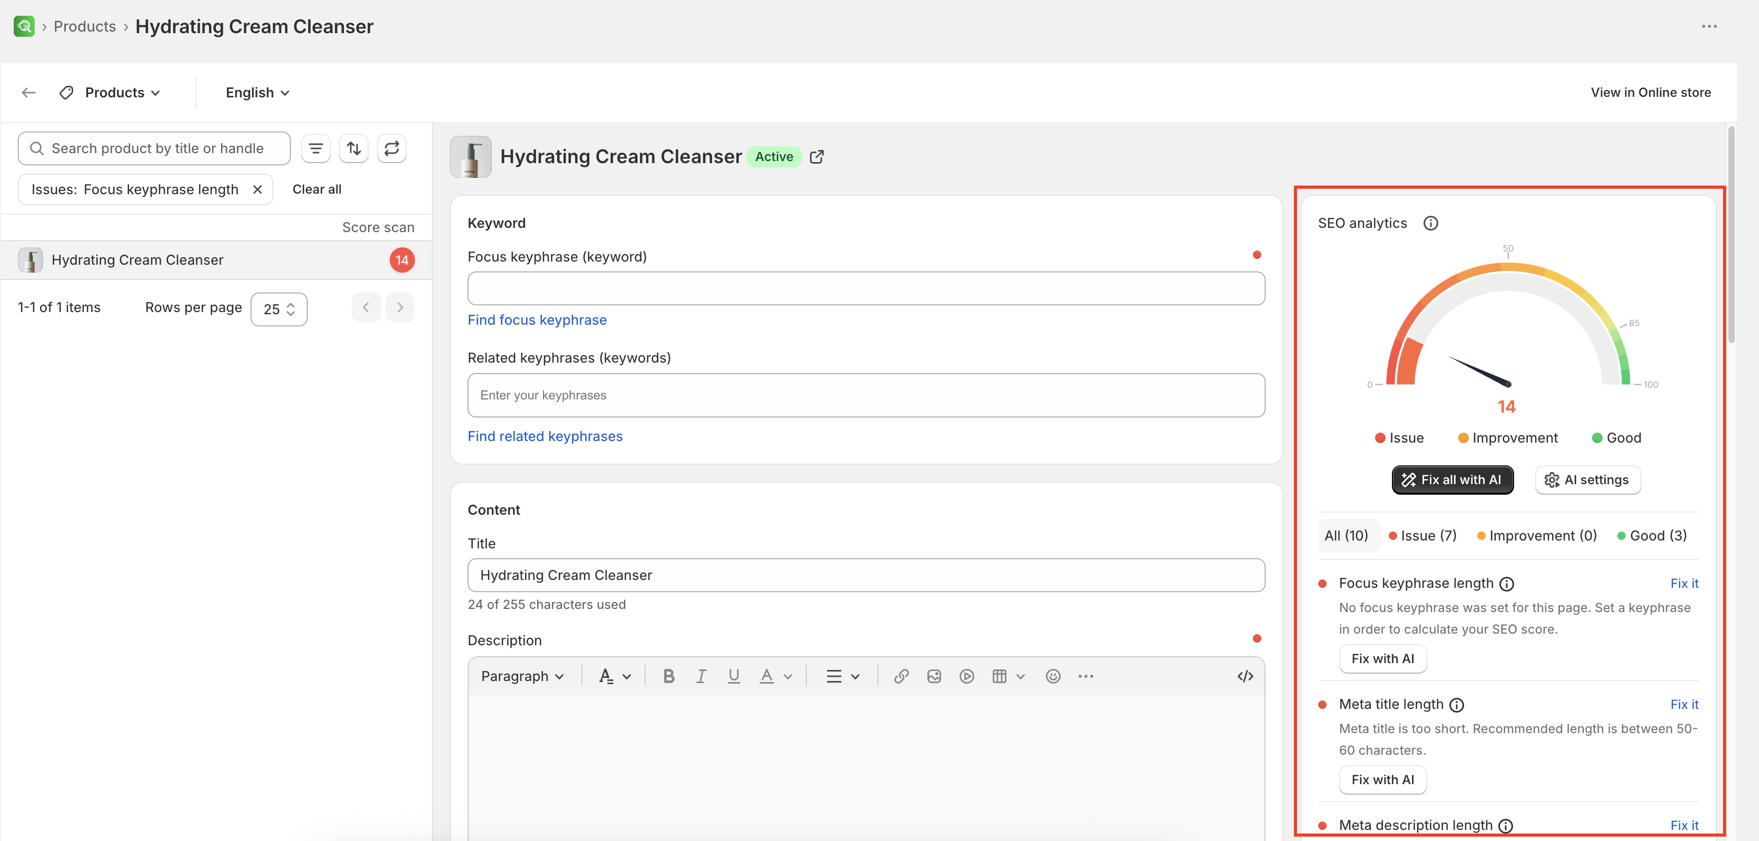Toggle underline formatting in description editor
Viewport: 1759px width, 841px height.
[734, 676]
